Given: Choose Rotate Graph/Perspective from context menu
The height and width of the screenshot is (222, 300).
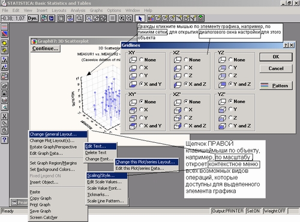Looking at the screenshot, I should [53, 147].
